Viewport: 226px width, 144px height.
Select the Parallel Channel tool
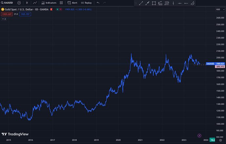pyautogui.click(x=193, y=3)
